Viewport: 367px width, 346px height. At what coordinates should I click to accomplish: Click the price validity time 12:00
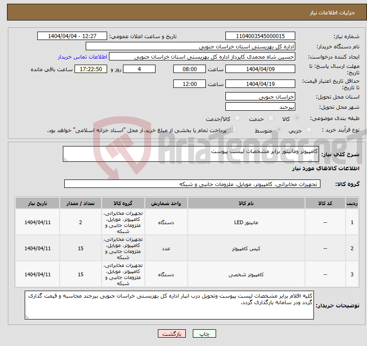coord(190,84)
